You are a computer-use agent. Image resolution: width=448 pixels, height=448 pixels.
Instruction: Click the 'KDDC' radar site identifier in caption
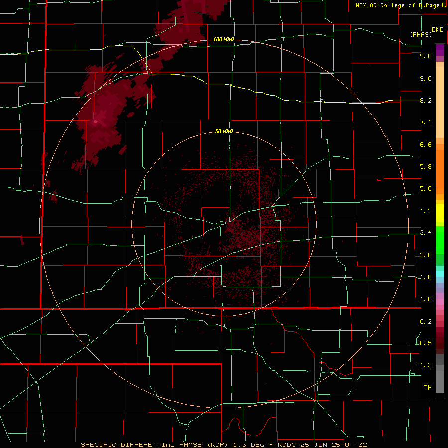(287, 445)
